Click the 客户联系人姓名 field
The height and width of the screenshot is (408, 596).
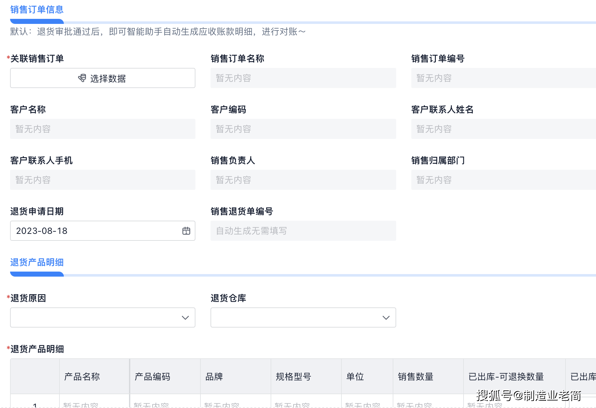503,129
